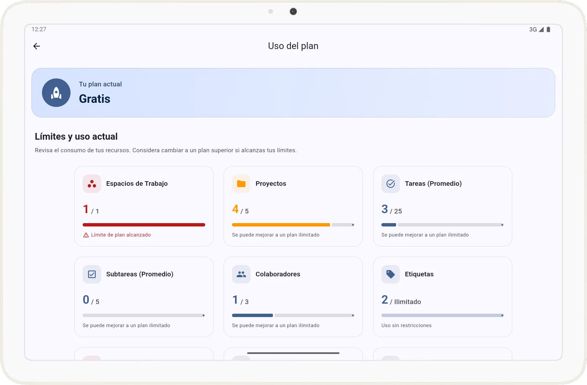Screen dimensions: 587x385
Task: Click the 12:27 clock in status bar
Action: 39,29
